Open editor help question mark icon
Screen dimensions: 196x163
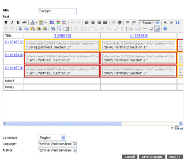[165, 29]
